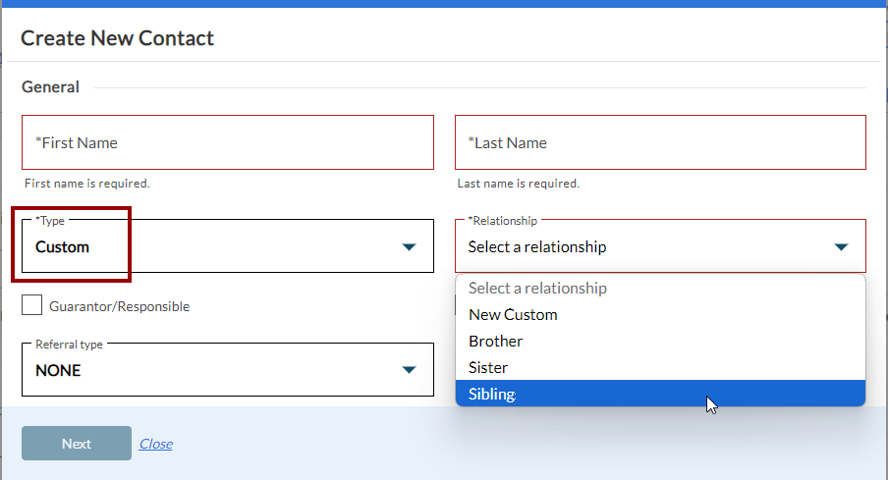The height and width of the screenshot is (480, 888).
Task: Collapse the Relationship list using its arrow icon
Action: (x=841, y=247)
